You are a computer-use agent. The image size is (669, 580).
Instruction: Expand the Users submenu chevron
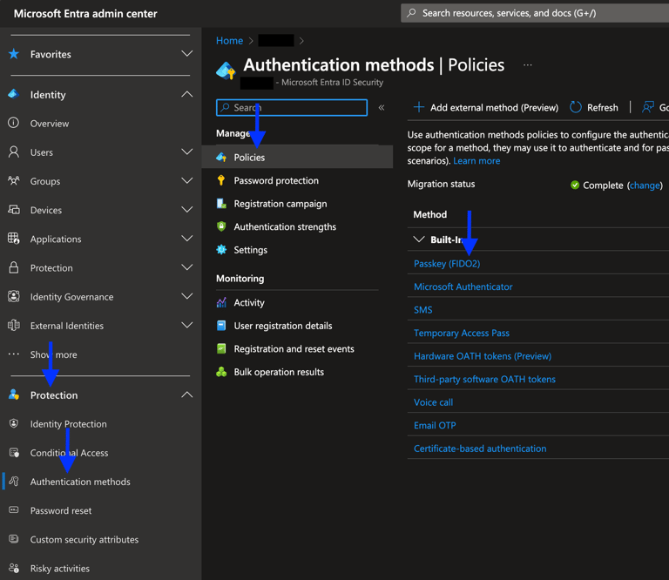(187, 152)
